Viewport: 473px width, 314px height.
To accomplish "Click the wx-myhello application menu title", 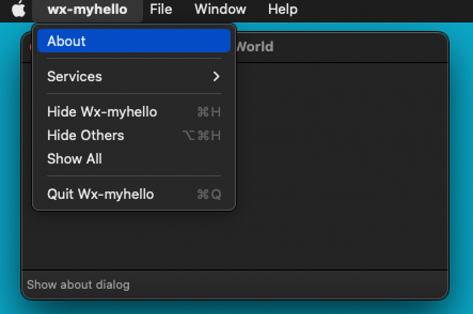I will coord(87,9).
